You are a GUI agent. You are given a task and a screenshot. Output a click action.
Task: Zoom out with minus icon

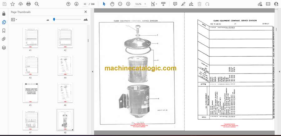(120, 4)
